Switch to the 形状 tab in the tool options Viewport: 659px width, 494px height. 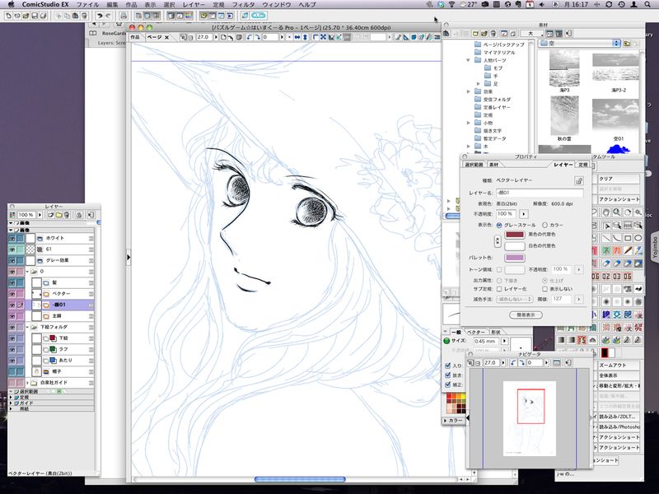496,333
